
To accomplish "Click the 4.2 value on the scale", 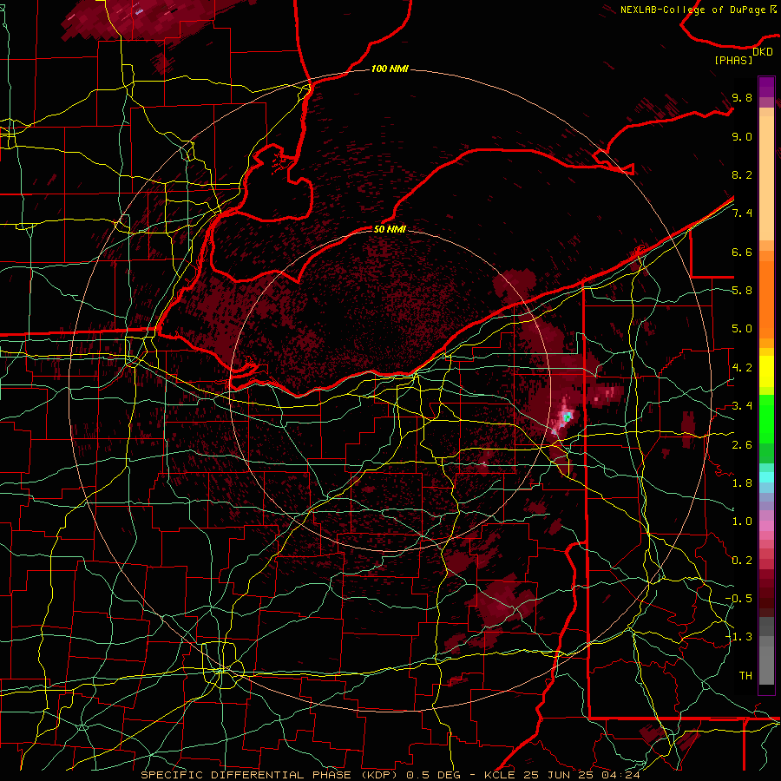I will (x=742, y=368).
